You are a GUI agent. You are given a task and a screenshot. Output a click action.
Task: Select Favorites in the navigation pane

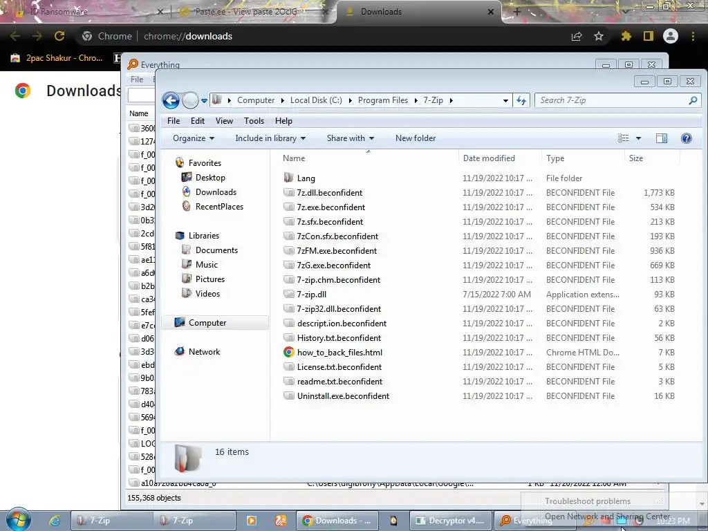click(x=205, y=163)
